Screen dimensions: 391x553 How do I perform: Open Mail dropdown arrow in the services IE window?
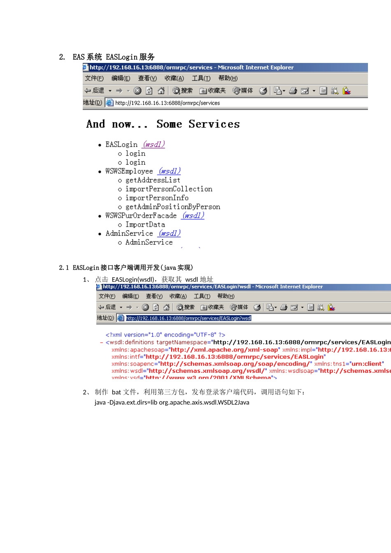tap(284, 91)
